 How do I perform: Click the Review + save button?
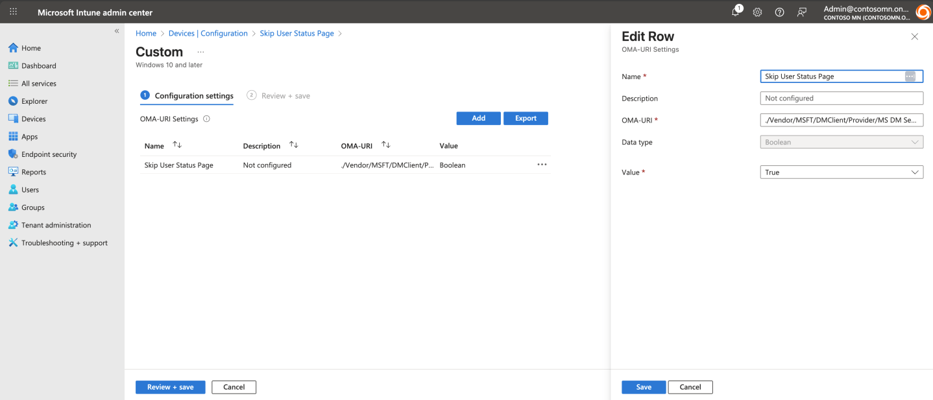pos(170,387)
